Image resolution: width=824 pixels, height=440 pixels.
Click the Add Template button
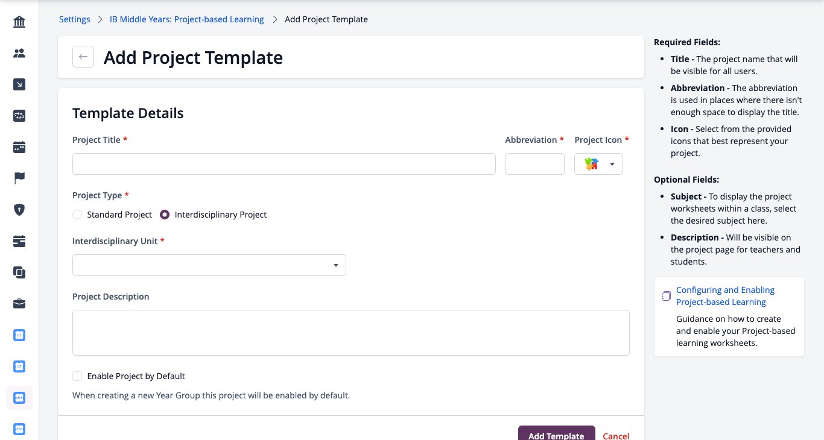point(556,433)
